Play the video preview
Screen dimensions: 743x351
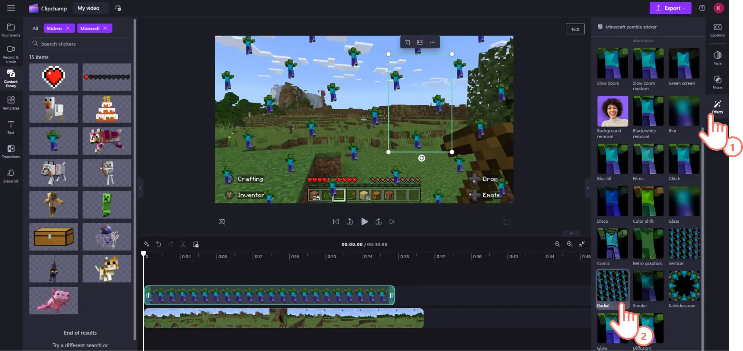364,221
